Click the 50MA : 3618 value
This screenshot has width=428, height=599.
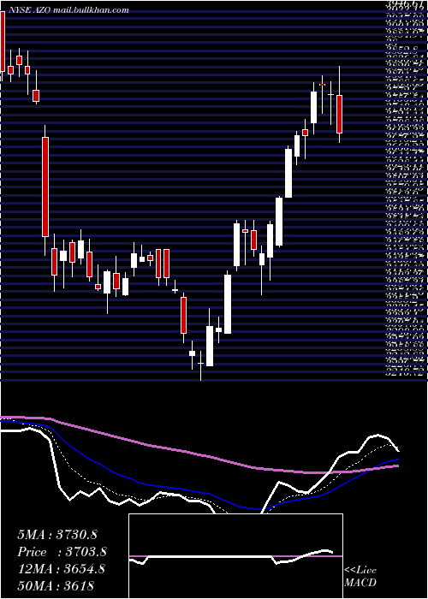[56, 585]
